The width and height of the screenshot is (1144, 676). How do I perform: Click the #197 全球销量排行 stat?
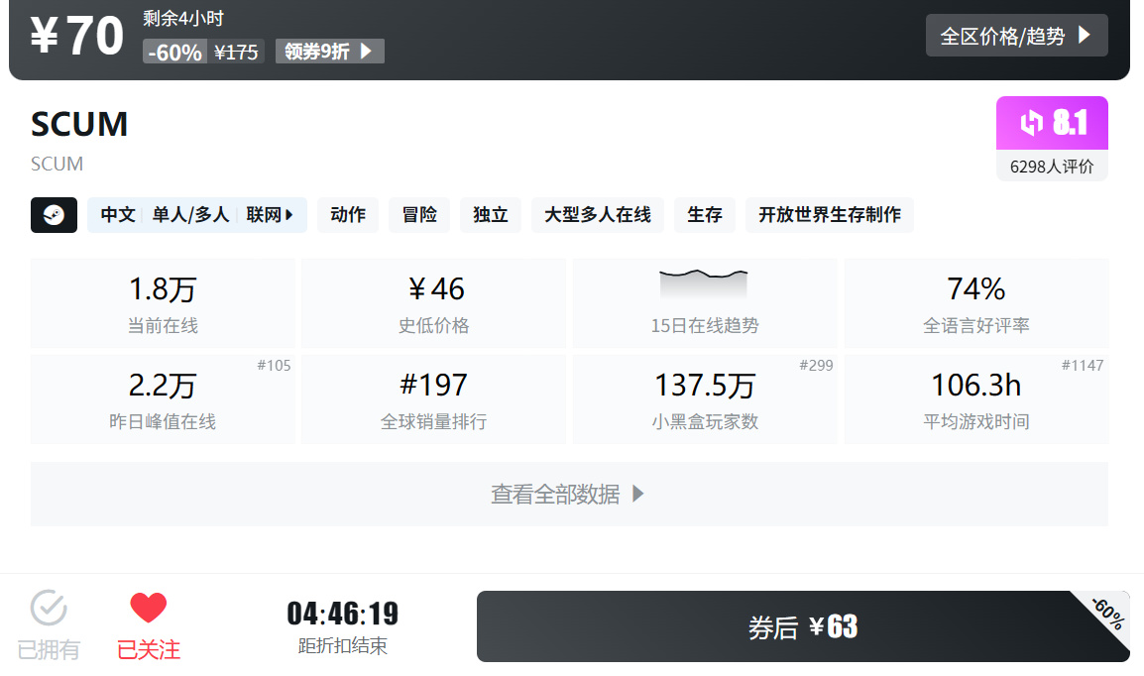tap(433, 398)
